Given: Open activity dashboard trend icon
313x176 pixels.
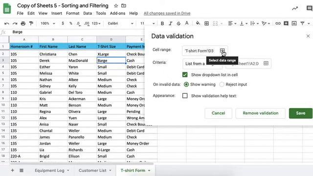Looking at the screenshot, I should point(295,8).
